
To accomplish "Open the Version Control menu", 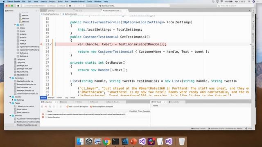I will point(78,2).
